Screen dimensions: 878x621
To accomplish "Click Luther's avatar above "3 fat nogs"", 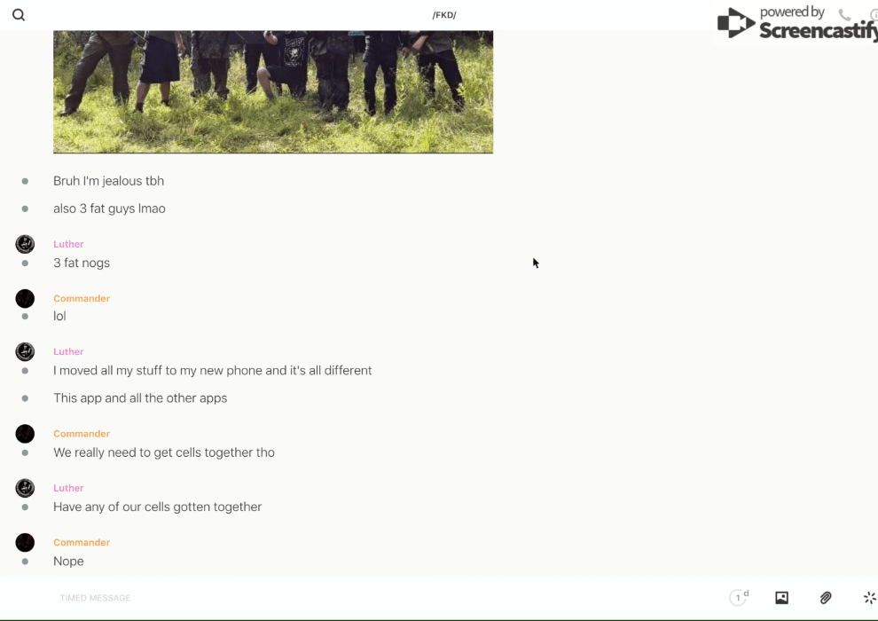I will point(25,244).
